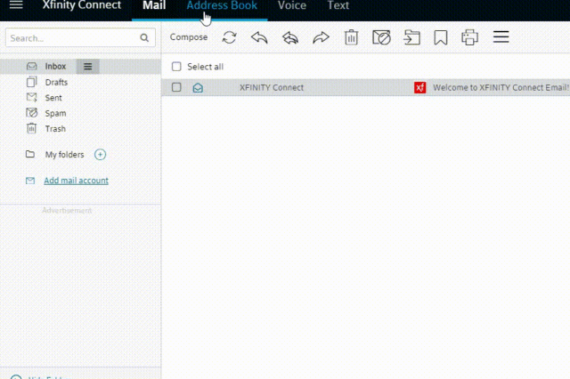Tick the XFINITY Connect email checkbox
570x379 pixels.
pos(176,87)
